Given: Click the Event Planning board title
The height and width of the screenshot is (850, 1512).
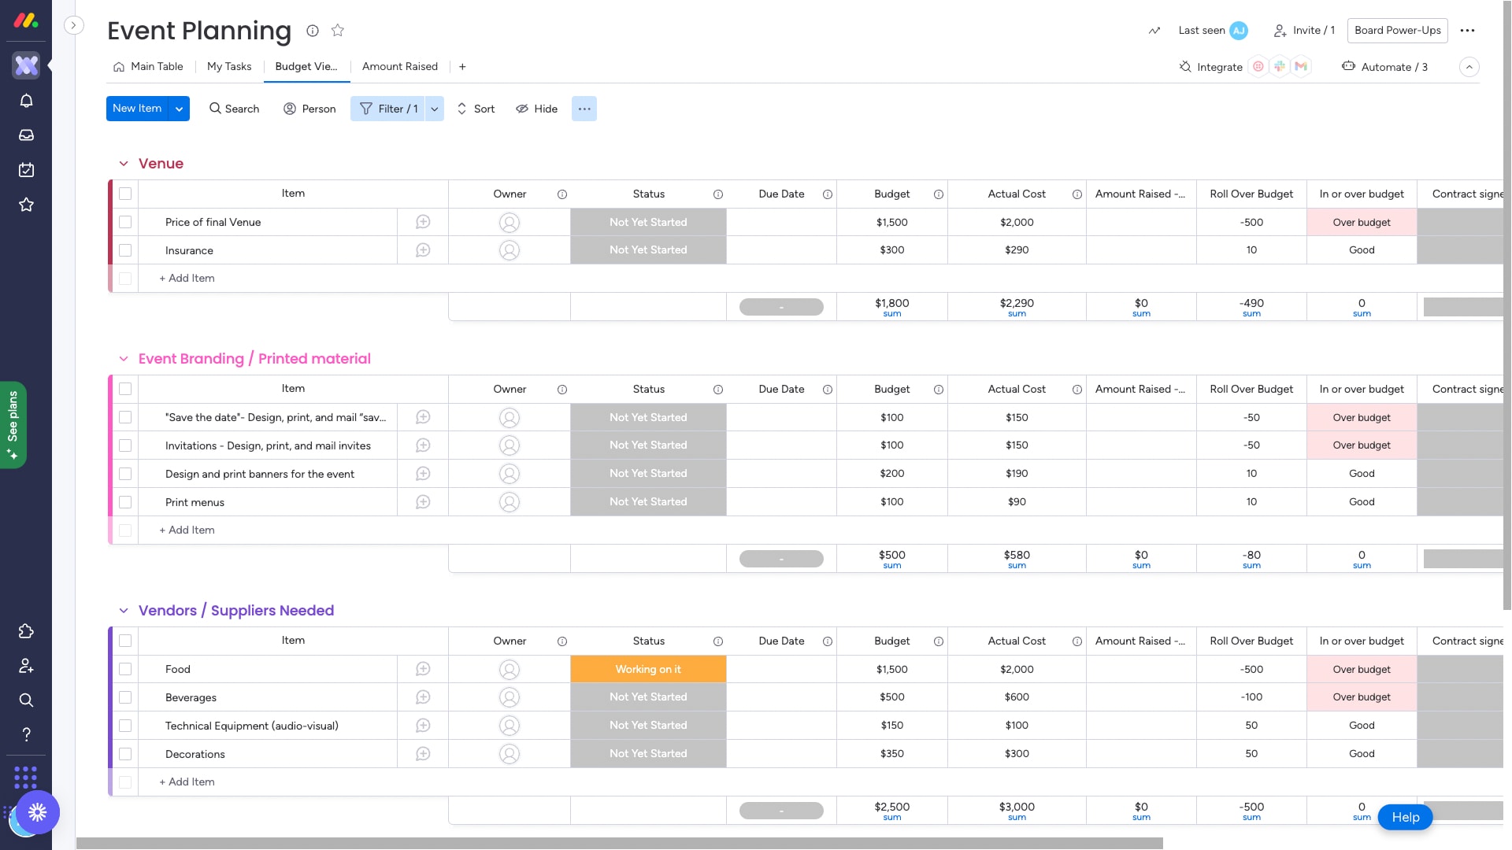Looking at the screenshot, I should [199, 31].
